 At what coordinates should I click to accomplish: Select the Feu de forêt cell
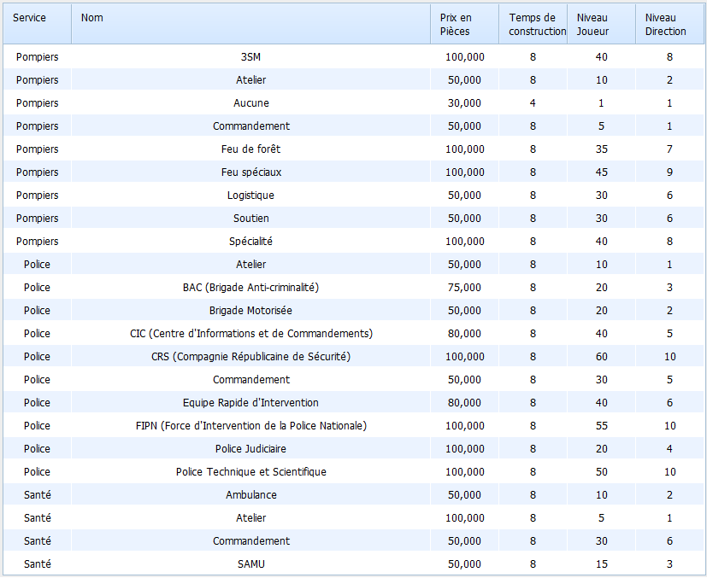251,149
